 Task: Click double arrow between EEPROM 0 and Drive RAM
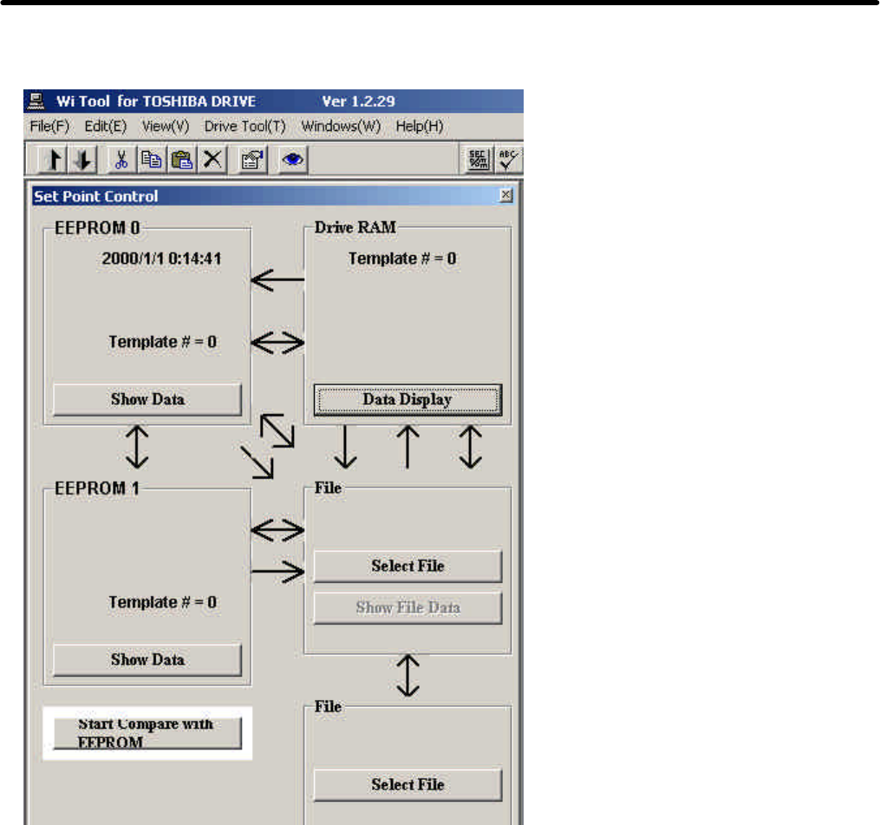[x=277, y=343]
